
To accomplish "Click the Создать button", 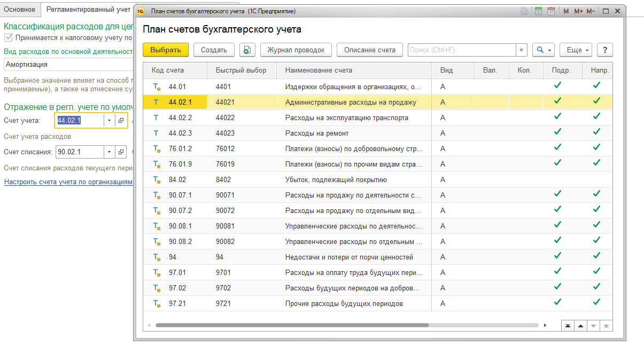I will (214, 50).
